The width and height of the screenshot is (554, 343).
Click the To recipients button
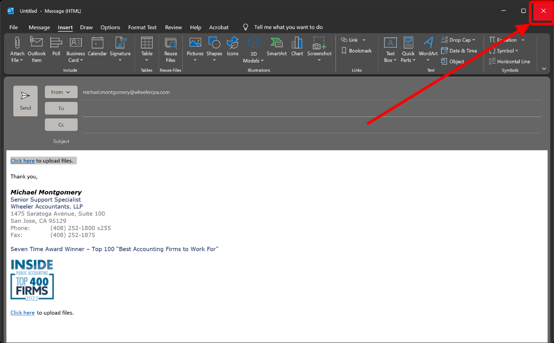(61, 108)
